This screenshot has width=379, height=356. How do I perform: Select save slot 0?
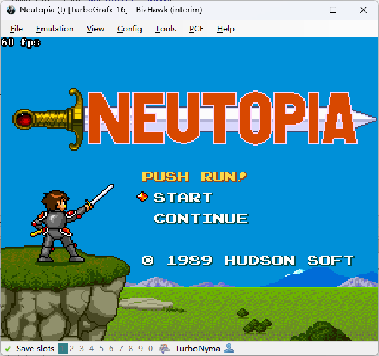click(x=150, y=349)
